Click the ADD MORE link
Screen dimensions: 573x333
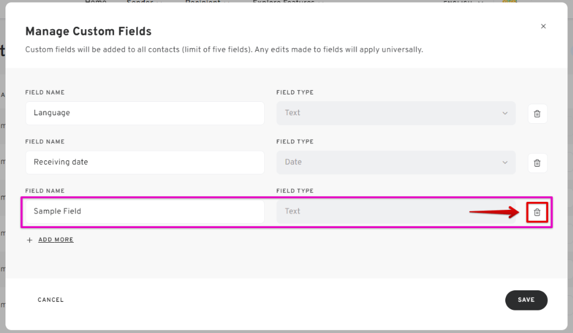(56, 240)
